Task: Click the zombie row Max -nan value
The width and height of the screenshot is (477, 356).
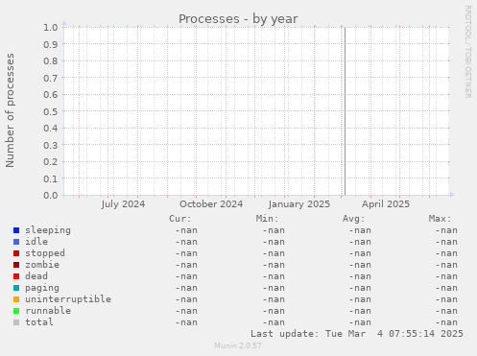Action: (x=446, y=265)
